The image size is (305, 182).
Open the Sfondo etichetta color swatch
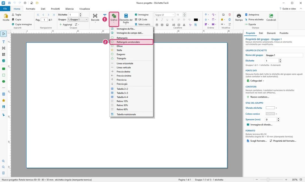pos(270,108)
